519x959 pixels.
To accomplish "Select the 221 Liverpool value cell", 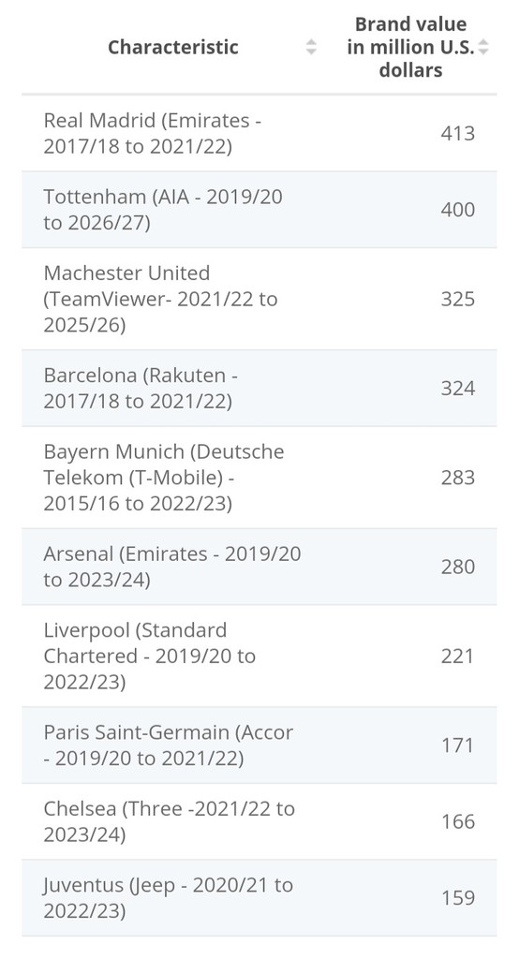I will (x=458, y=657).
